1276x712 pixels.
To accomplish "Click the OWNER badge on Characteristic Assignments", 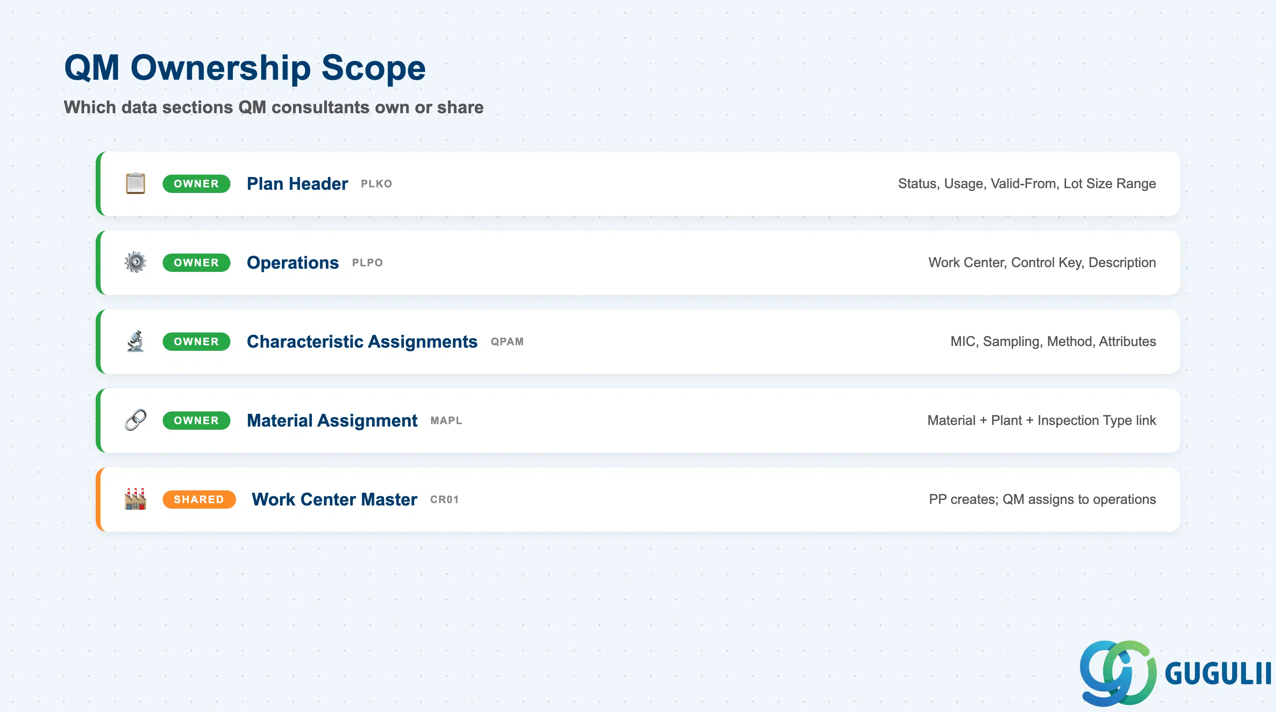I will (196, 342).
